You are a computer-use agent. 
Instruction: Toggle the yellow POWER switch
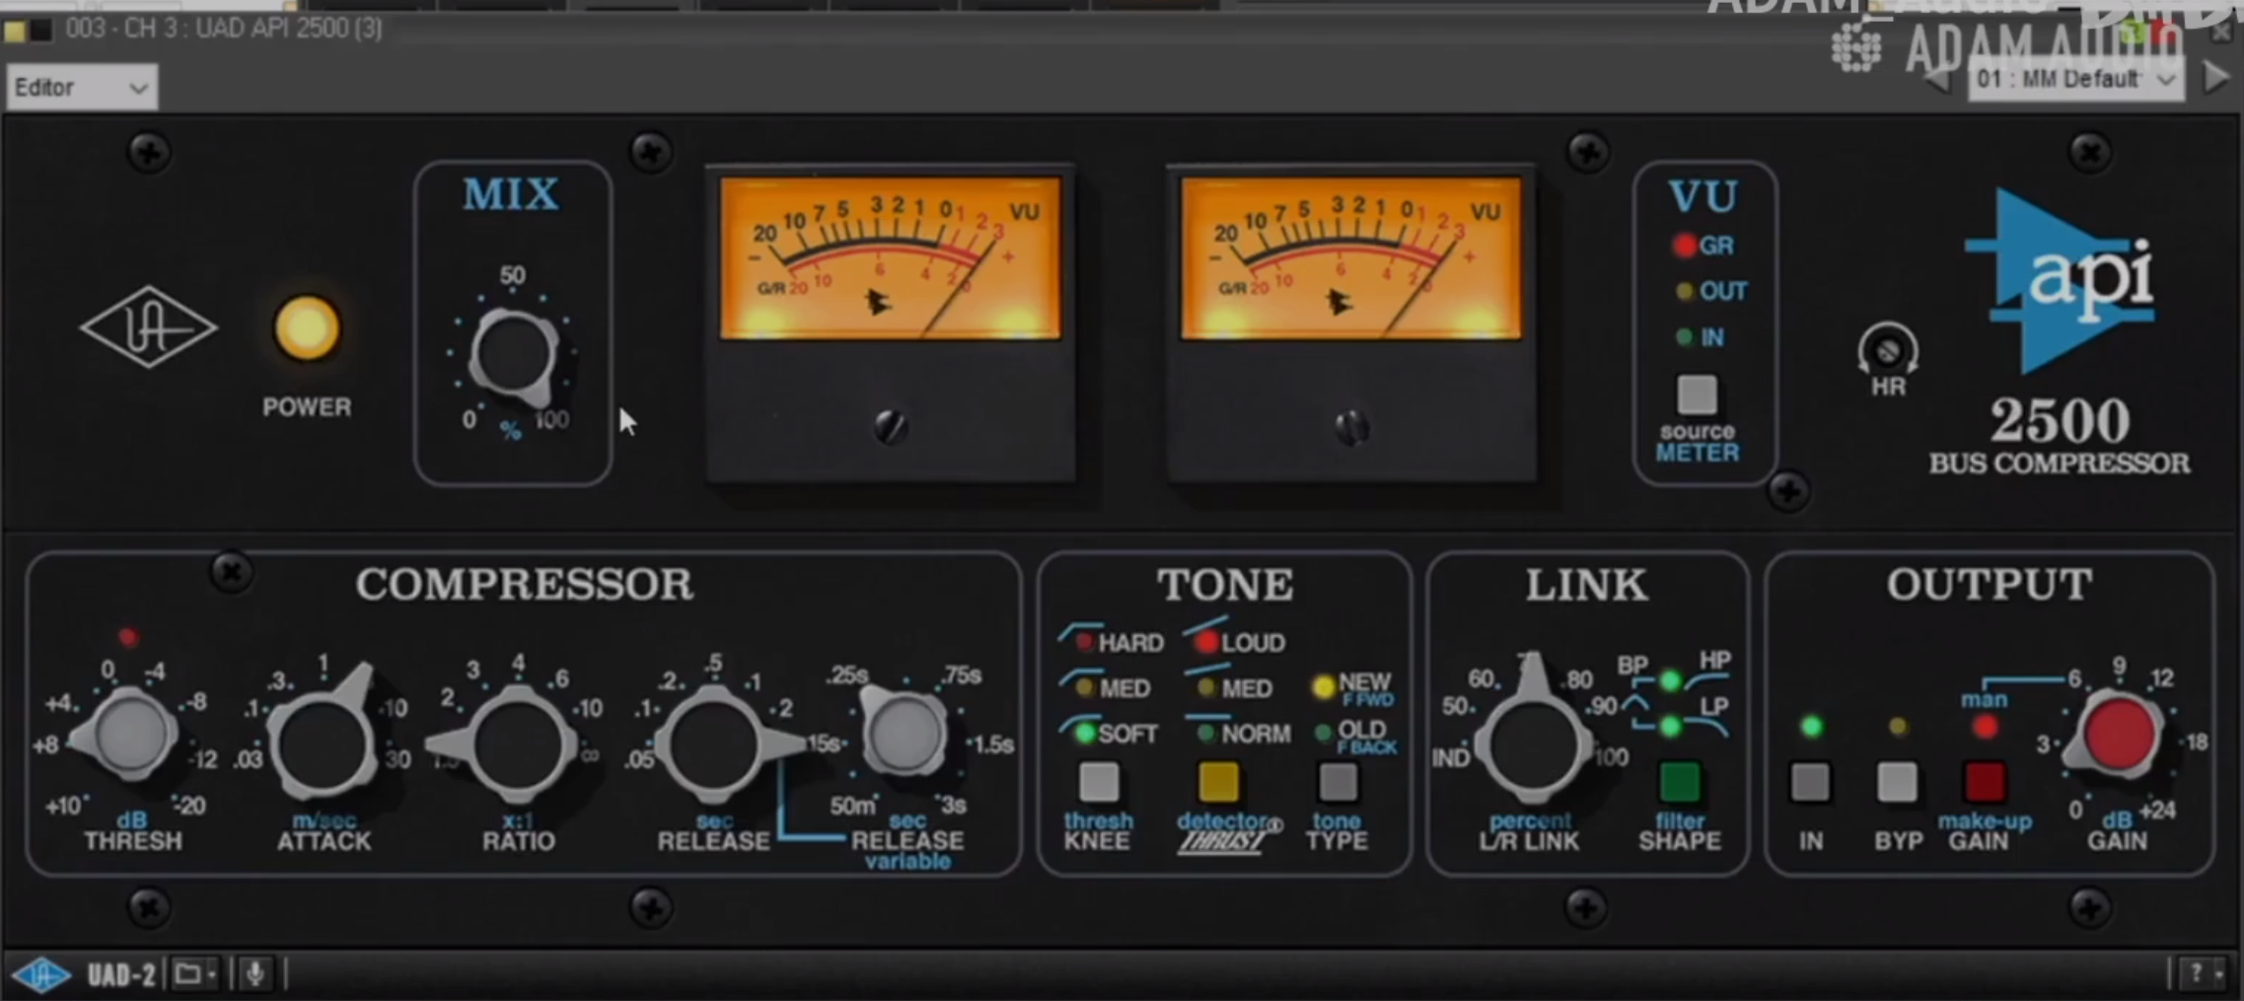click(x=307, y=328)
